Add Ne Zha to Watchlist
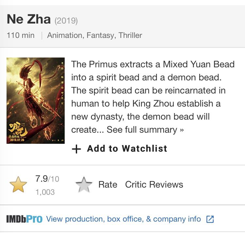Viewport: 245px width, 233px height. click(120, 149)
